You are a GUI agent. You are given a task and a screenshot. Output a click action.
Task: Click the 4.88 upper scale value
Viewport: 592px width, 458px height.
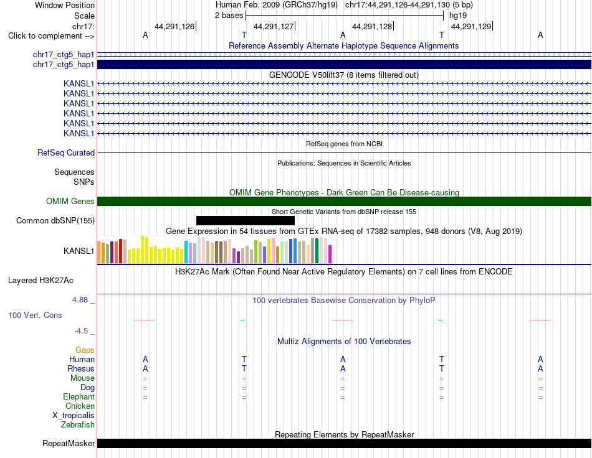pos(80,300)
